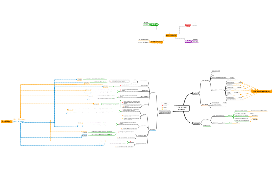The width and height of the screenshot is (273, 169).
Task: Click the Total peoples: 26 Coaches label
Action: tap(262, 91)
